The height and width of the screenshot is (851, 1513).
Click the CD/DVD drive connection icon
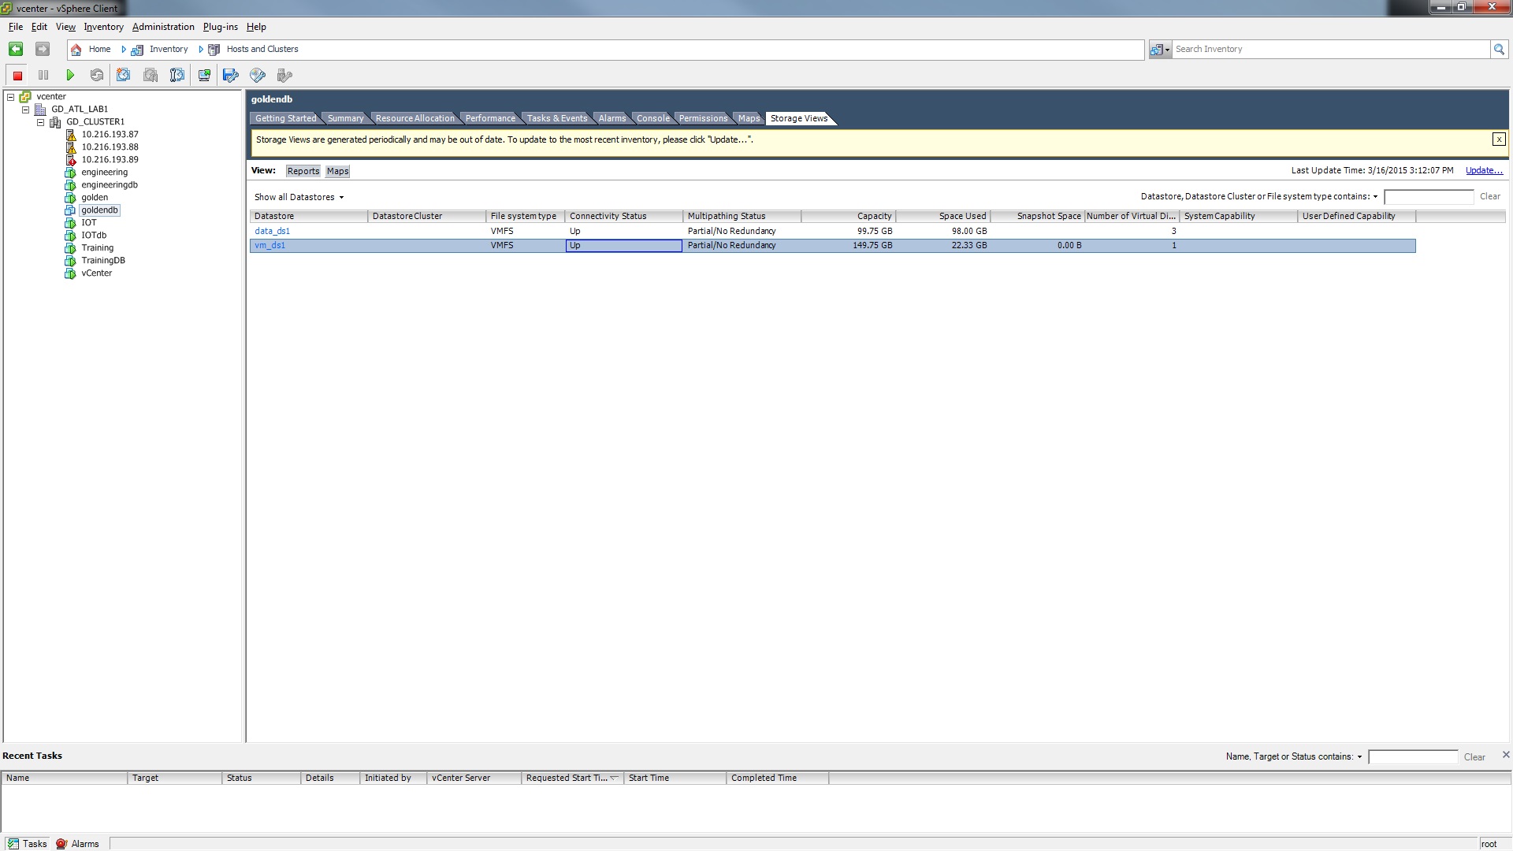coord(258,76)
